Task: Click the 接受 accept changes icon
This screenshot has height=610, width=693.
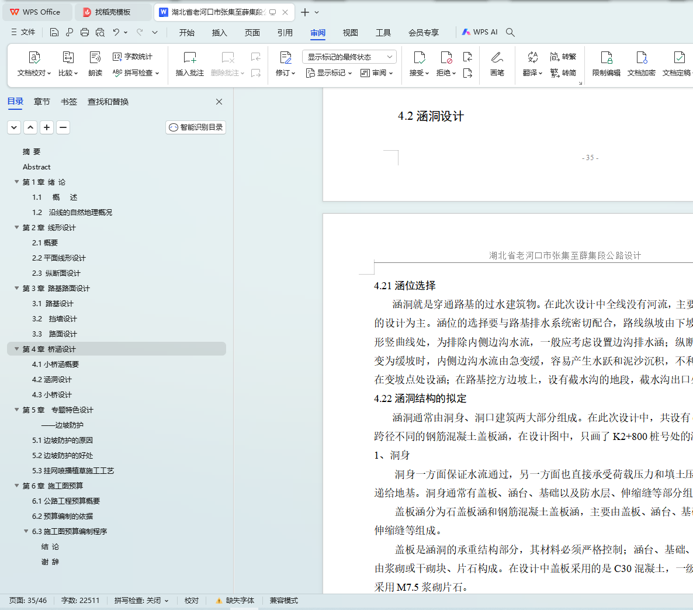Action: 419,57
